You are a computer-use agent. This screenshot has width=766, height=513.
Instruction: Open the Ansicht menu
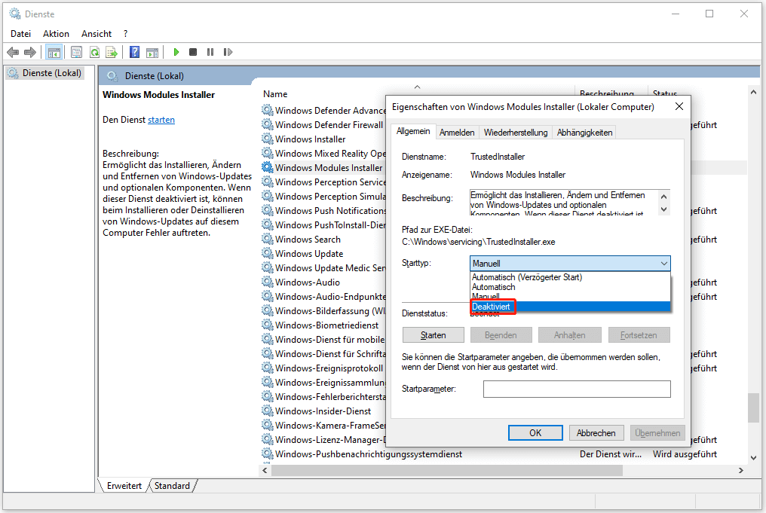click(97, 34)
